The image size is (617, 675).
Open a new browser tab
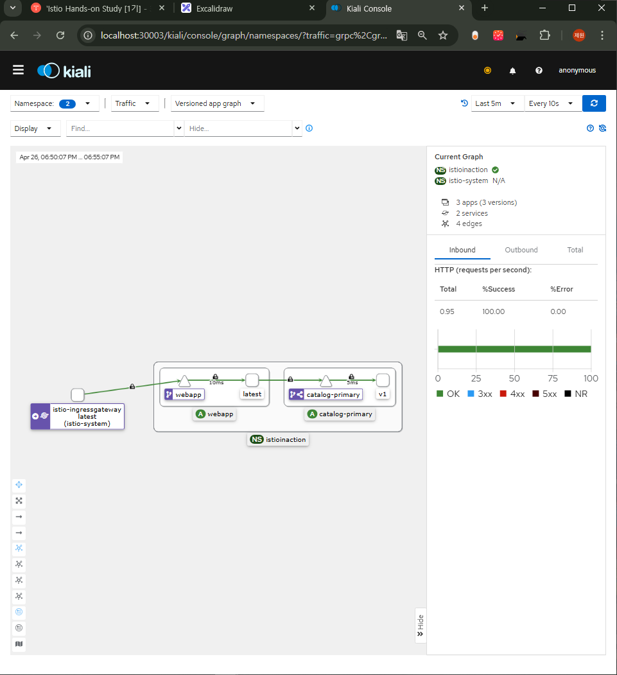coord(485,8)
